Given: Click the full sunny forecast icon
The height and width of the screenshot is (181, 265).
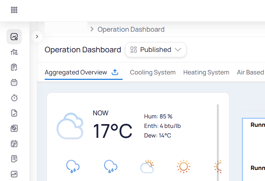Looking at the screenshot, I should pos(184,166).
